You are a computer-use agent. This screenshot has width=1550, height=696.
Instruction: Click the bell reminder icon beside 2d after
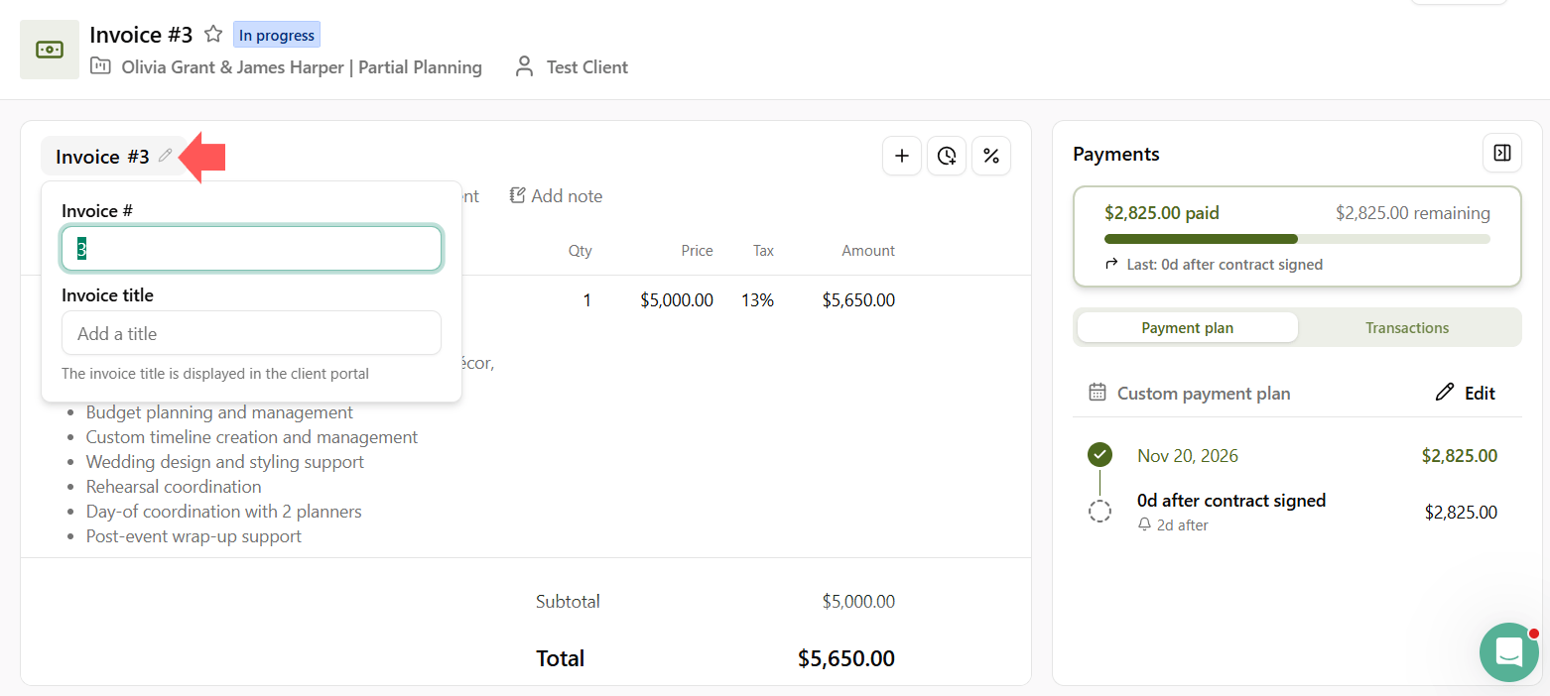click(x=1145, y=524)
